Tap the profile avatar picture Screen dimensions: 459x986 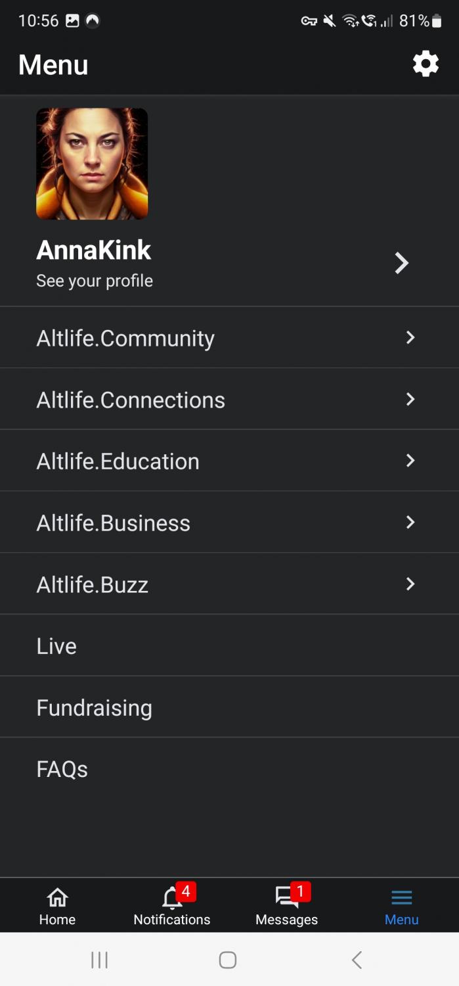92,164
